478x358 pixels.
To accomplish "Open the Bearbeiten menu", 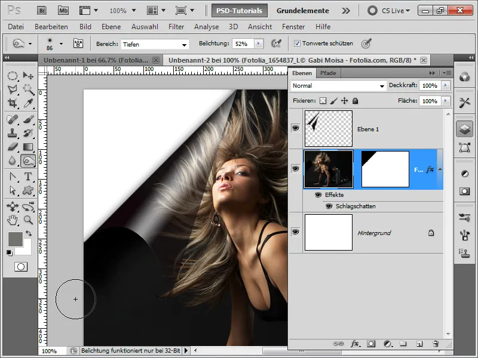I will (51, 27).
